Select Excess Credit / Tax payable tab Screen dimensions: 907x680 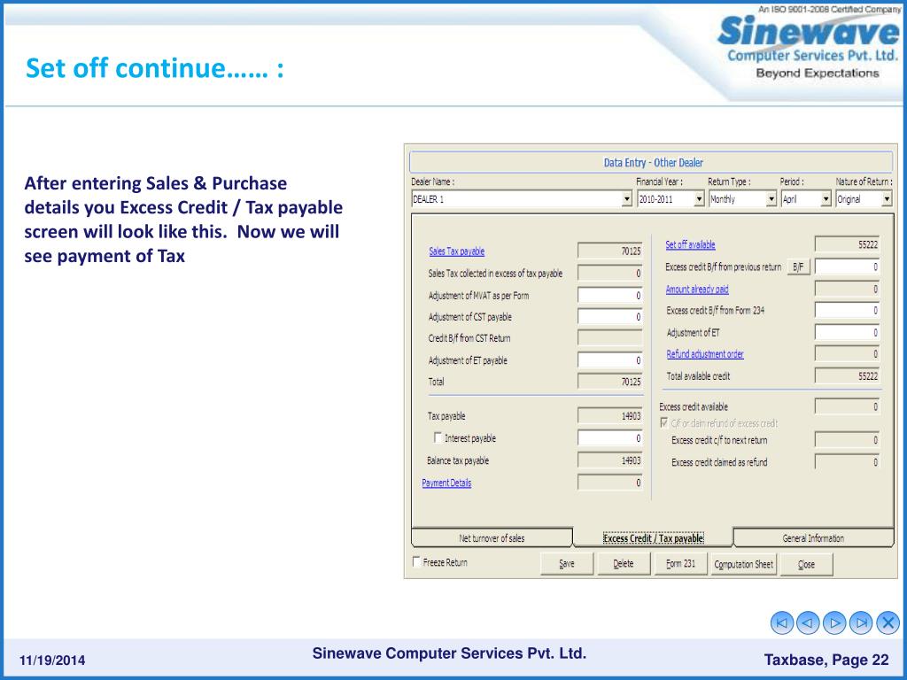pos(653,537)
